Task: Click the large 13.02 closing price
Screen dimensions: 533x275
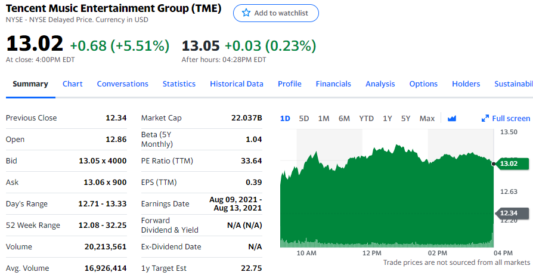Action: click(x=35, y=44)
